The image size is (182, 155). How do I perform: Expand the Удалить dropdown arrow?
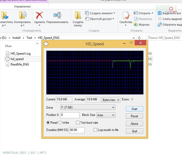[x=39, y=25]
